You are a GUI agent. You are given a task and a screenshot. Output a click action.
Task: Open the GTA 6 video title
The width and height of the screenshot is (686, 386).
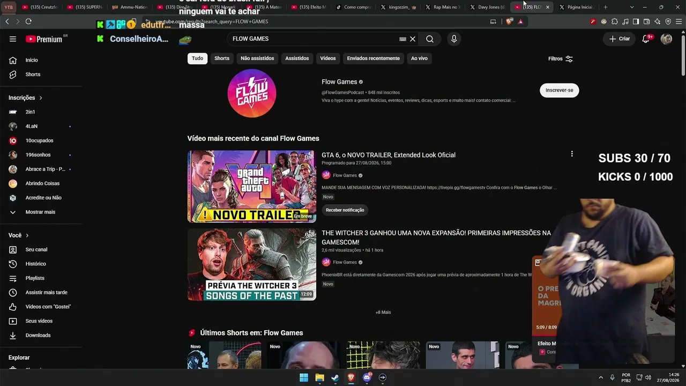coord(389,155)
